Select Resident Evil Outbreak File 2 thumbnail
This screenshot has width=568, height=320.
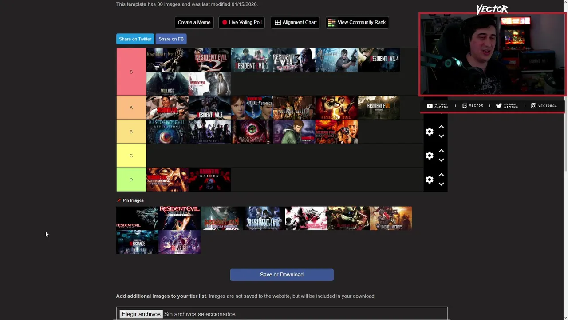click(x=179, y=218)
